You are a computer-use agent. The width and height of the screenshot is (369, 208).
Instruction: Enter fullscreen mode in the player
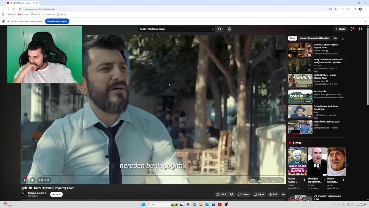(x=280, y=180)
